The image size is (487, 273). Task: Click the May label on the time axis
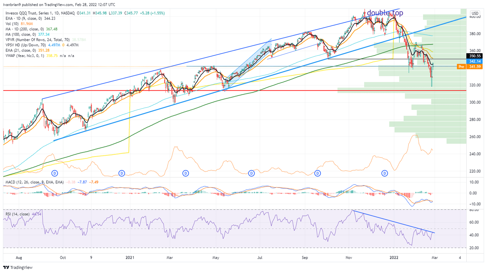click(216, 258)
